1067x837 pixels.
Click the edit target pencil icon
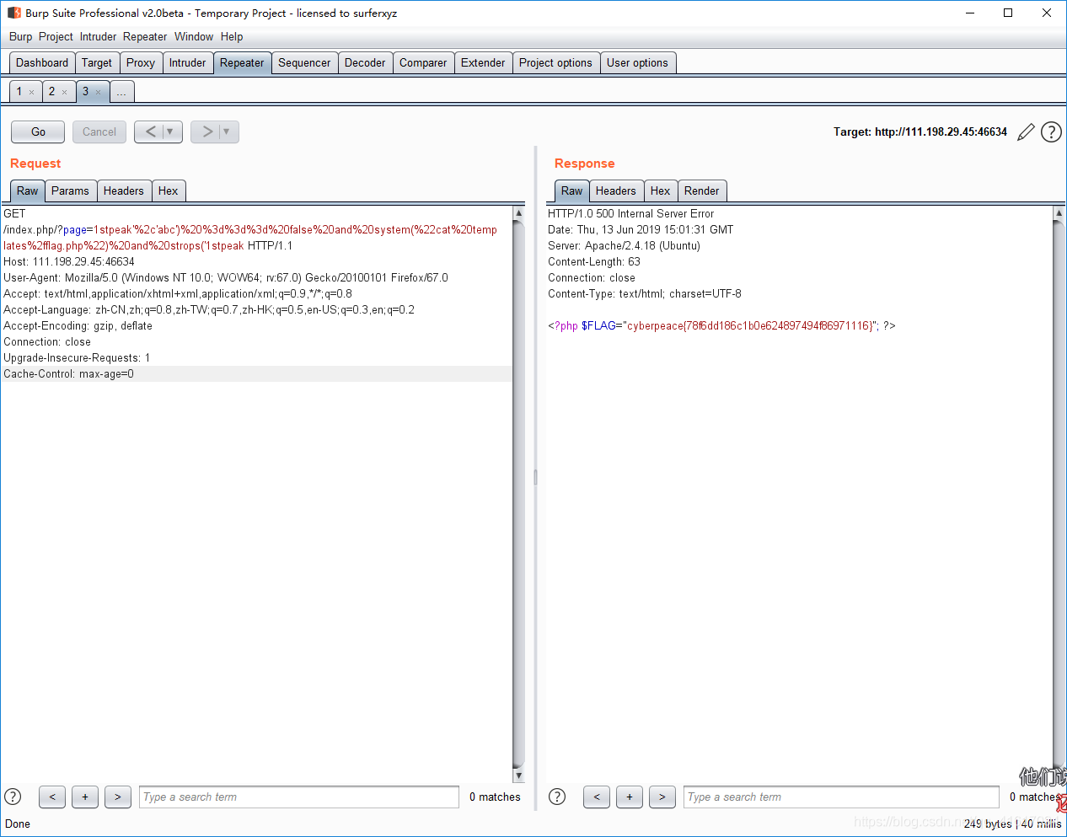1026,132
